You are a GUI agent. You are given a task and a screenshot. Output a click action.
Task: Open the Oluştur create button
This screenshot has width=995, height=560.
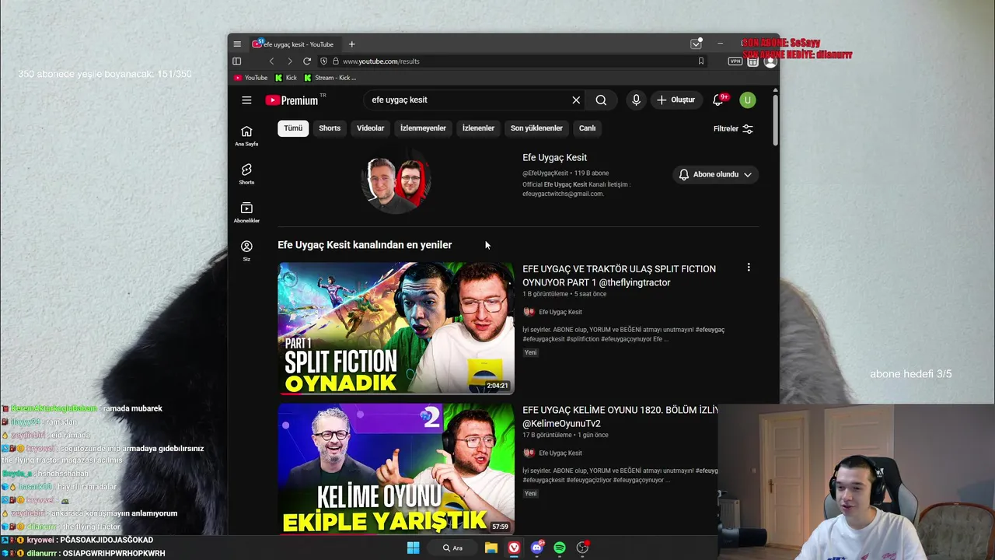pyautogui.click(x=676, y=100)
